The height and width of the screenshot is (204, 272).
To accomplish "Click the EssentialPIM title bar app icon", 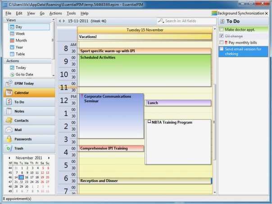I will click(x=5, y=5).
